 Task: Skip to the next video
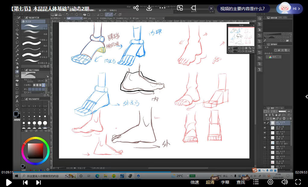[x=39, y=182]
